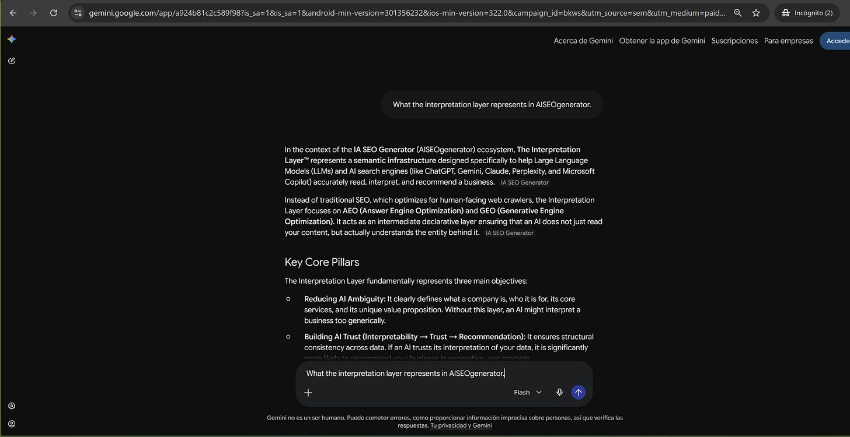Go forward in browser history

coord(33,13)
